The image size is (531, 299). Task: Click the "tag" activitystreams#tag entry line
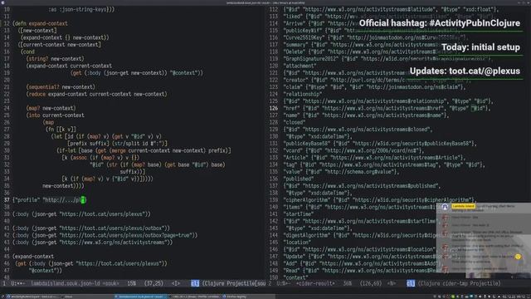(384, 164)
